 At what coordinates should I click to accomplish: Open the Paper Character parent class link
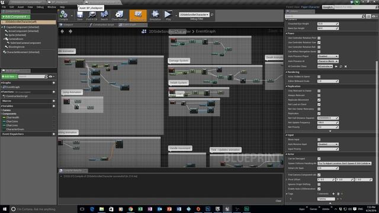click(310, 7)
